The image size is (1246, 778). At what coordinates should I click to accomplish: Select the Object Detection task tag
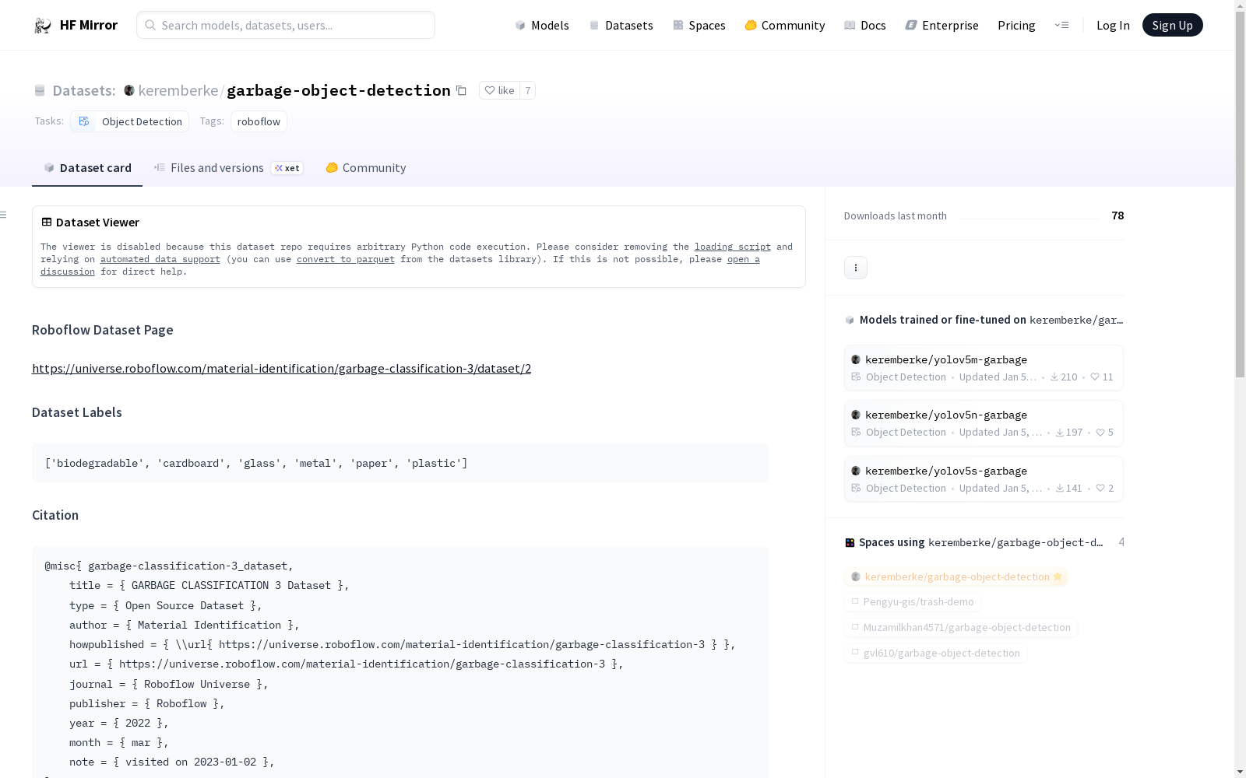click(x=130, y=121)
